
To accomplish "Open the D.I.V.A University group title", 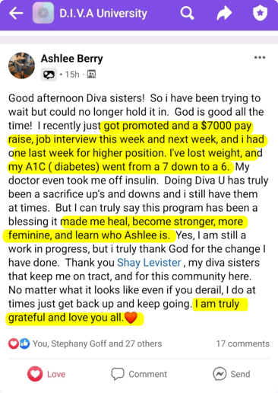I will 103,14.
